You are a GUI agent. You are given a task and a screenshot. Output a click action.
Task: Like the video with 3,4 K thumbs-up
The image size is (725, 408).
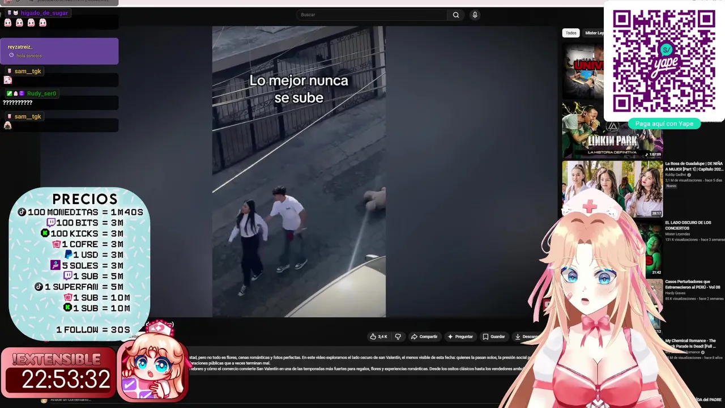click(x=378, y=337)
